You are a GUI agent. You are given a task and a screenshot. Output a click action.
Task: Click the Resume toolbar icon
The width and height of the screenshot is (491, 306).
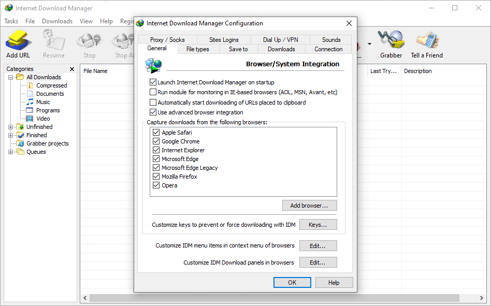[x=53, y=40]
